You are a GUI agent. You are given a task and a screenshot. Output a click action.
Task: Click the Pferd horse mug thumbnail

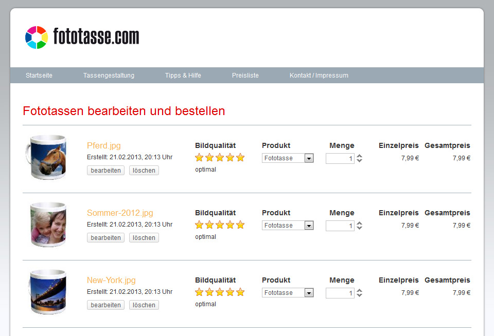click(x=46, y=157)
